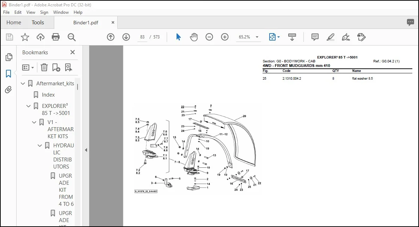Click the 4WD - FRONT MUDGUARDS heading
The height and width of the screenshot is (227, 419).
tap(296, 66)
